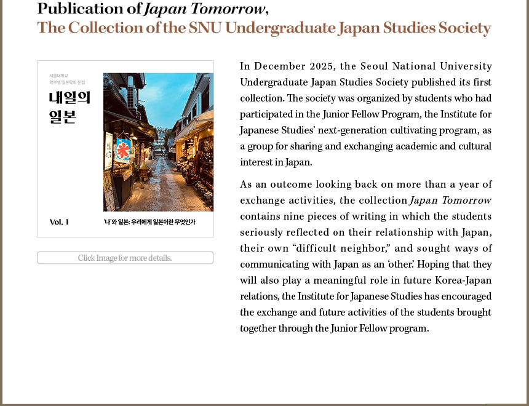Viewport: 529px width, 406px height.
Task: Click the heading 'Publication of Japan Tomorrow,'
Action: (153, 9)
